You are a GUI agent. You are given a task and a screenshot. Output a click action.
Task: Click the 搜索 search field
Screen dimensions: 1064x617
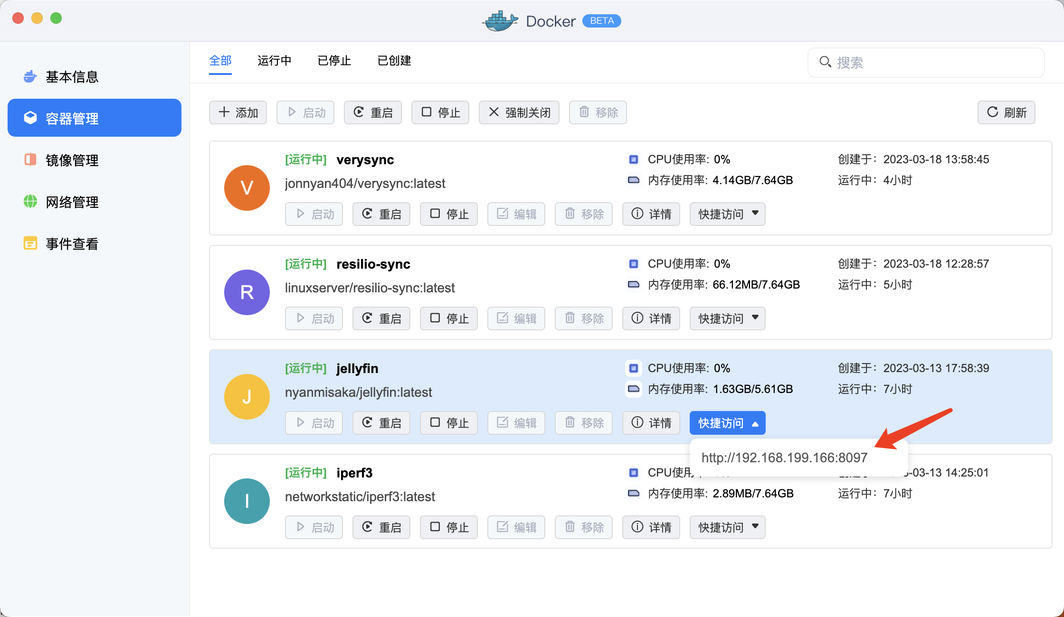coord(926,62)
